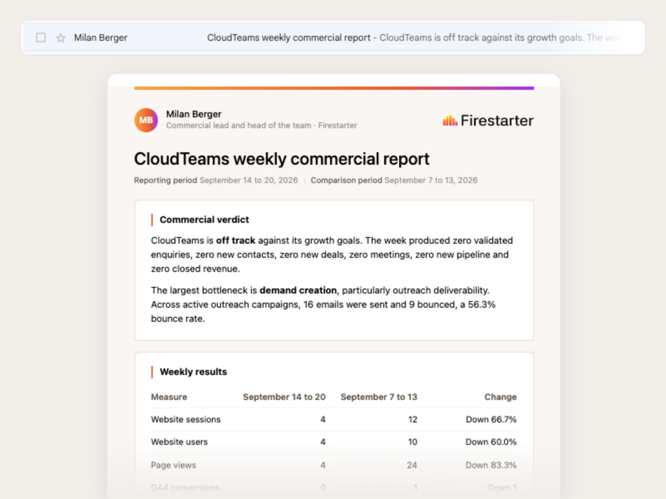Screen dimensions: 666x499
Task: Star the Milan Berger email
Action: point(61,38)
